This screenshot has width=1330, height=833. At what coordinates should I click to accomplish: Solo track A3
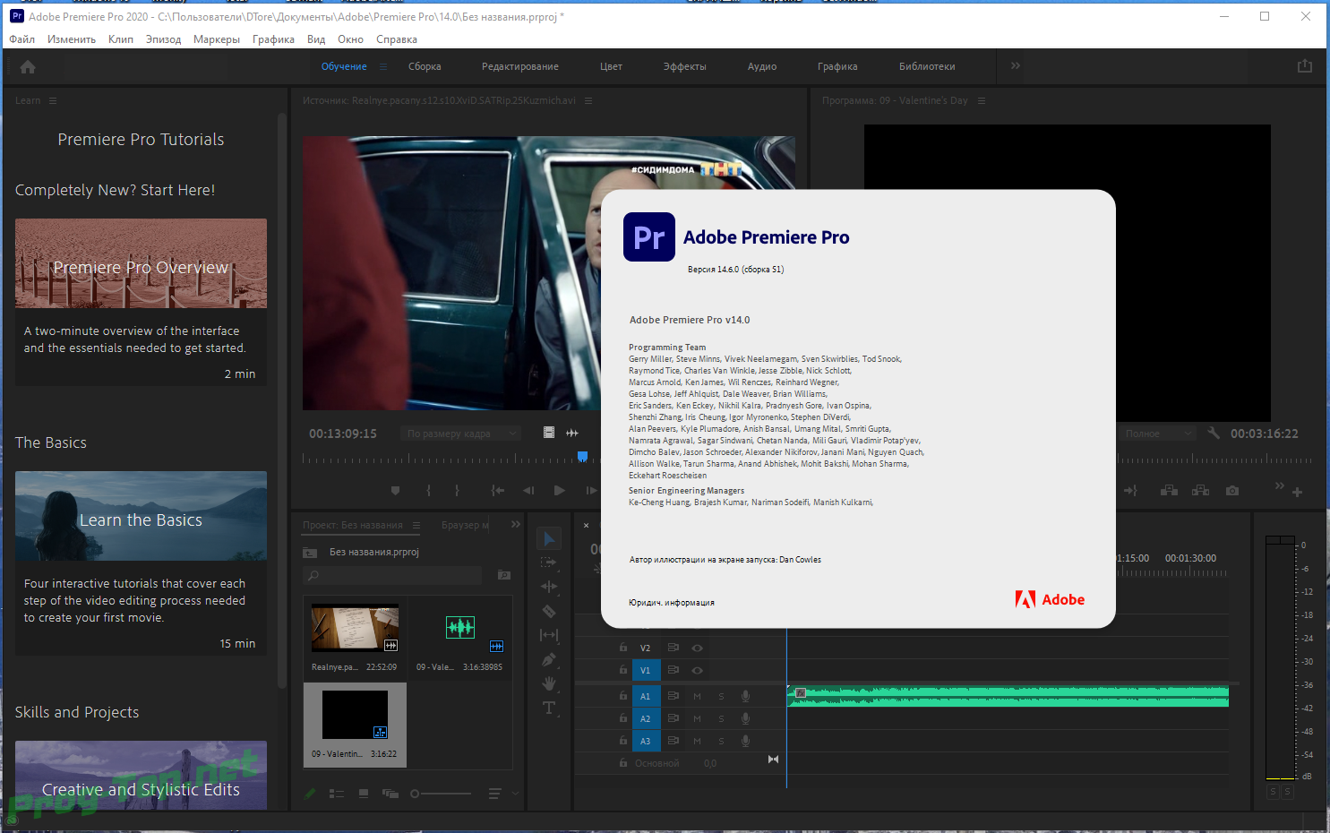[721, 741]
